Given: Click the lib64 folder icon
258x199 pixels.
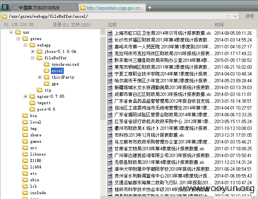Looking at the screenshot, I should 25,167.
